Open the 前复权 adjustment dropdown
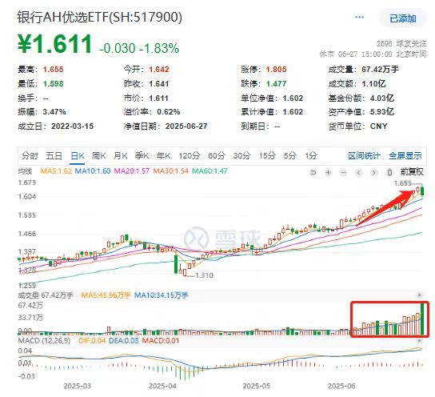The width and height of the screenshot is (435, 397). pos(412,172)
